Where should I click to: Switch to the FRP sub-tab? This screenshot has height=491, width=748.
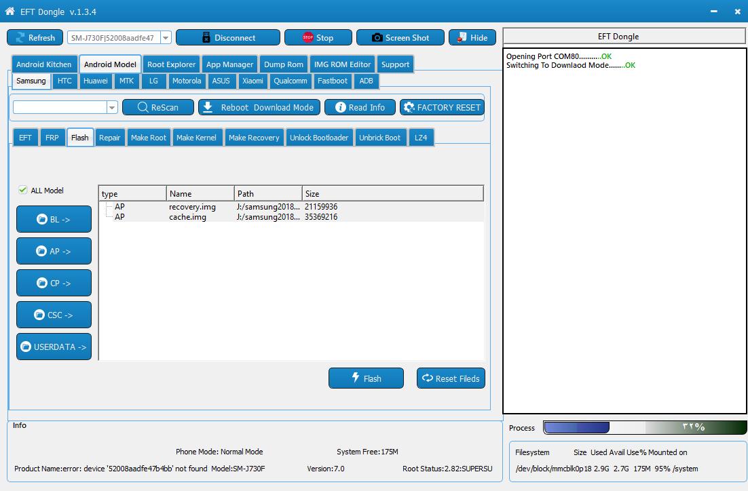52,138
